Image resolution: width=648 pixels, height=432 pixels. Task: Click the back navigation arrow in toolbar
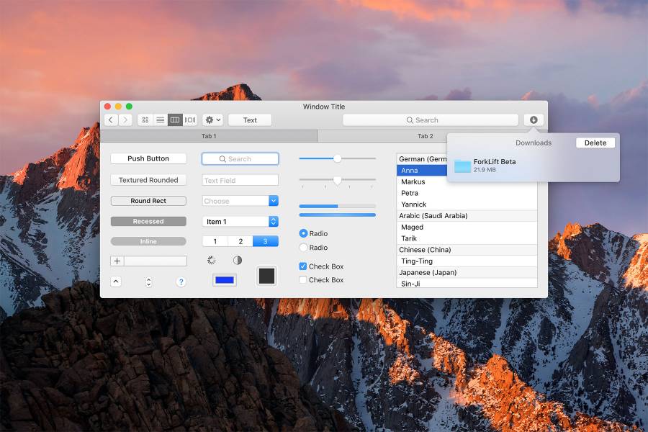[111, 120]
